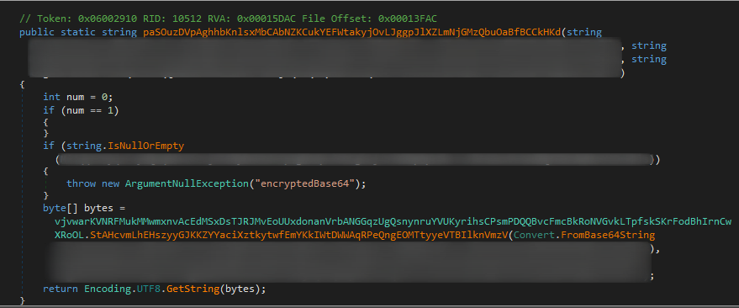
Task: Click the 'public' keyword in the method signature
Action: tap(37, 33)
